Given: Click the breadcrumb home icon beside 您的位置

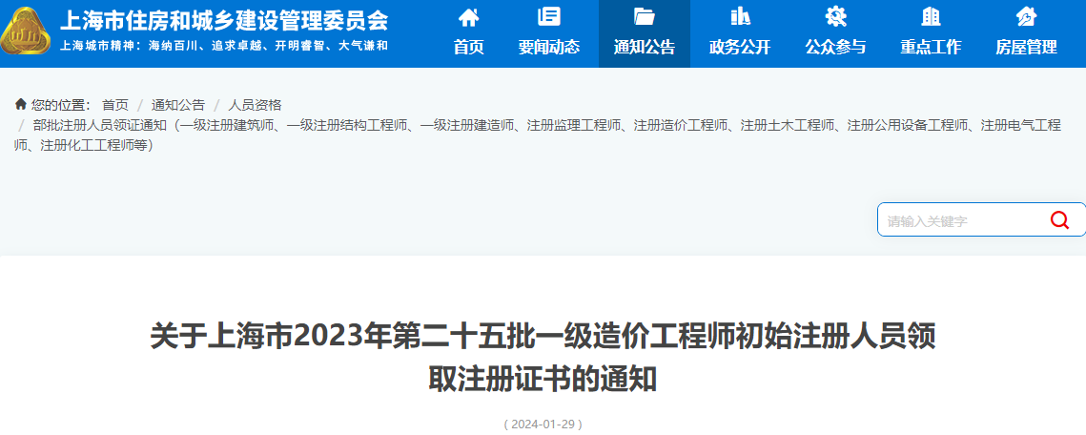Looking at the screenshot, I should [21, 105].
